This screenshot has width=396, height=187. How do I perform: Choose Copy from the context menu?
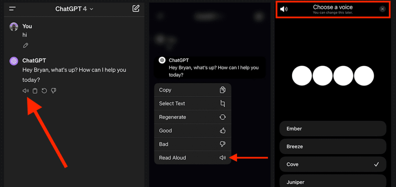pyautogui.click(x=193, y=90)
